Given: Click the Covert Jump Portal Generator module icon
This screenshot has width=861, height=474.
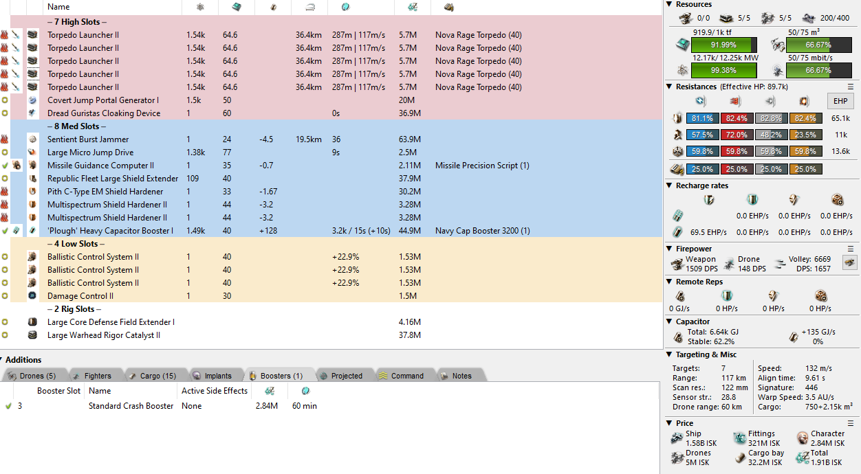Looking at the screenshot, I should (x=32, y=100).
